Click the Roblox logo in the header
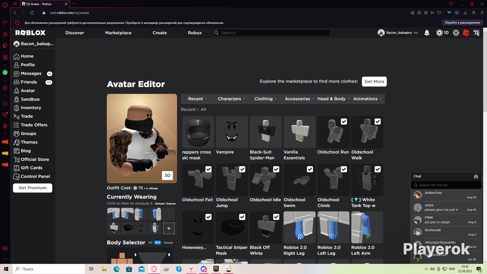Image resolution: width=487 pixels, height=274 pixels. click(30, 33)
